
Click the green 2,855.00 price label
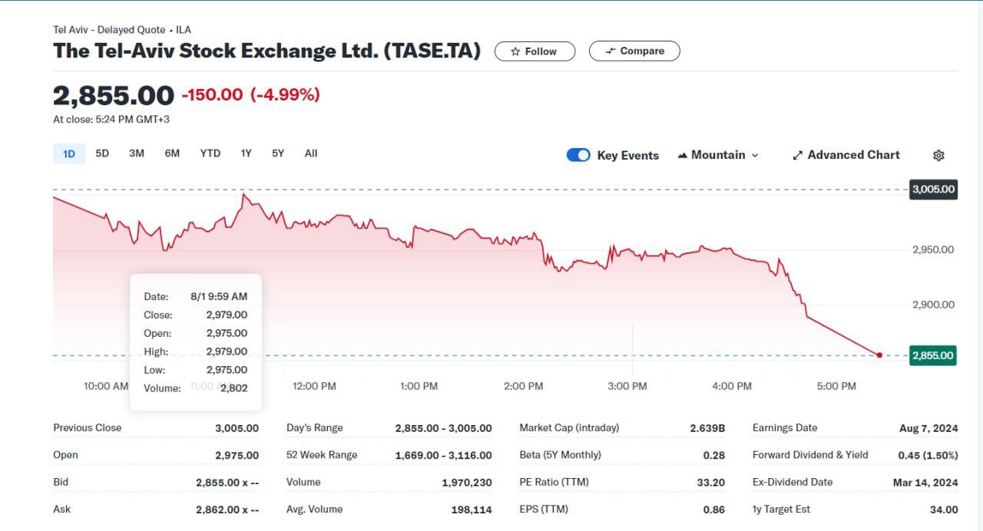tap(932, 355)
